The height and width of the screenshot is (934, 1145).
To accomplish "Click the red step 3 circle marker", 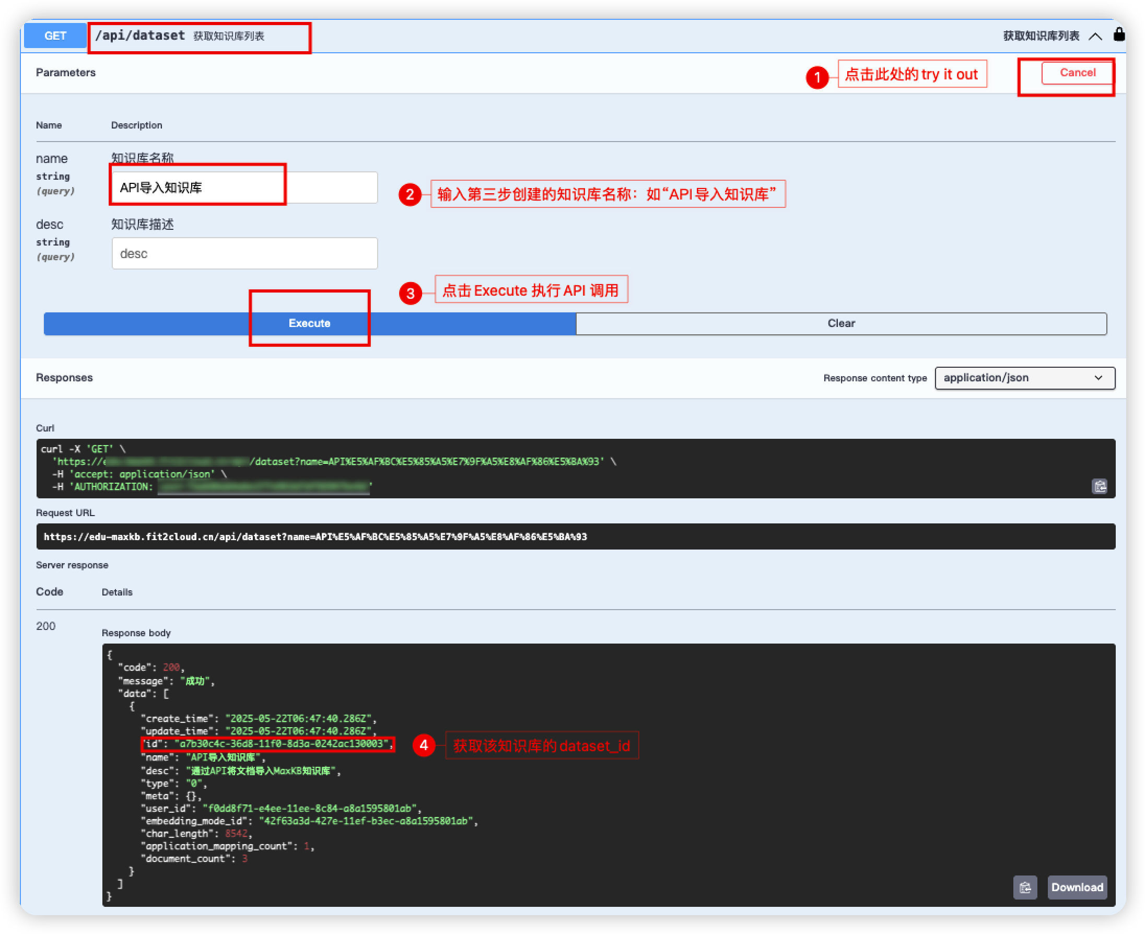I will point(411,293).
